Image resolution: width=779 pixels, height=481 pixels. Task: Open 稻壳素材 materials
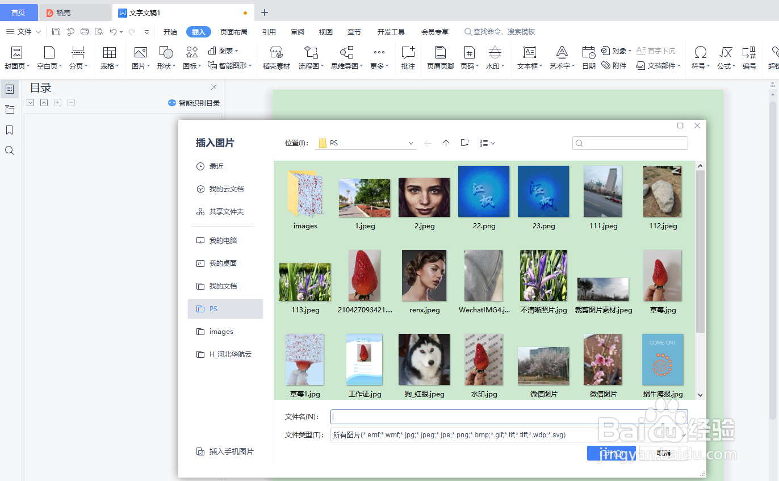tap(277, 58)
